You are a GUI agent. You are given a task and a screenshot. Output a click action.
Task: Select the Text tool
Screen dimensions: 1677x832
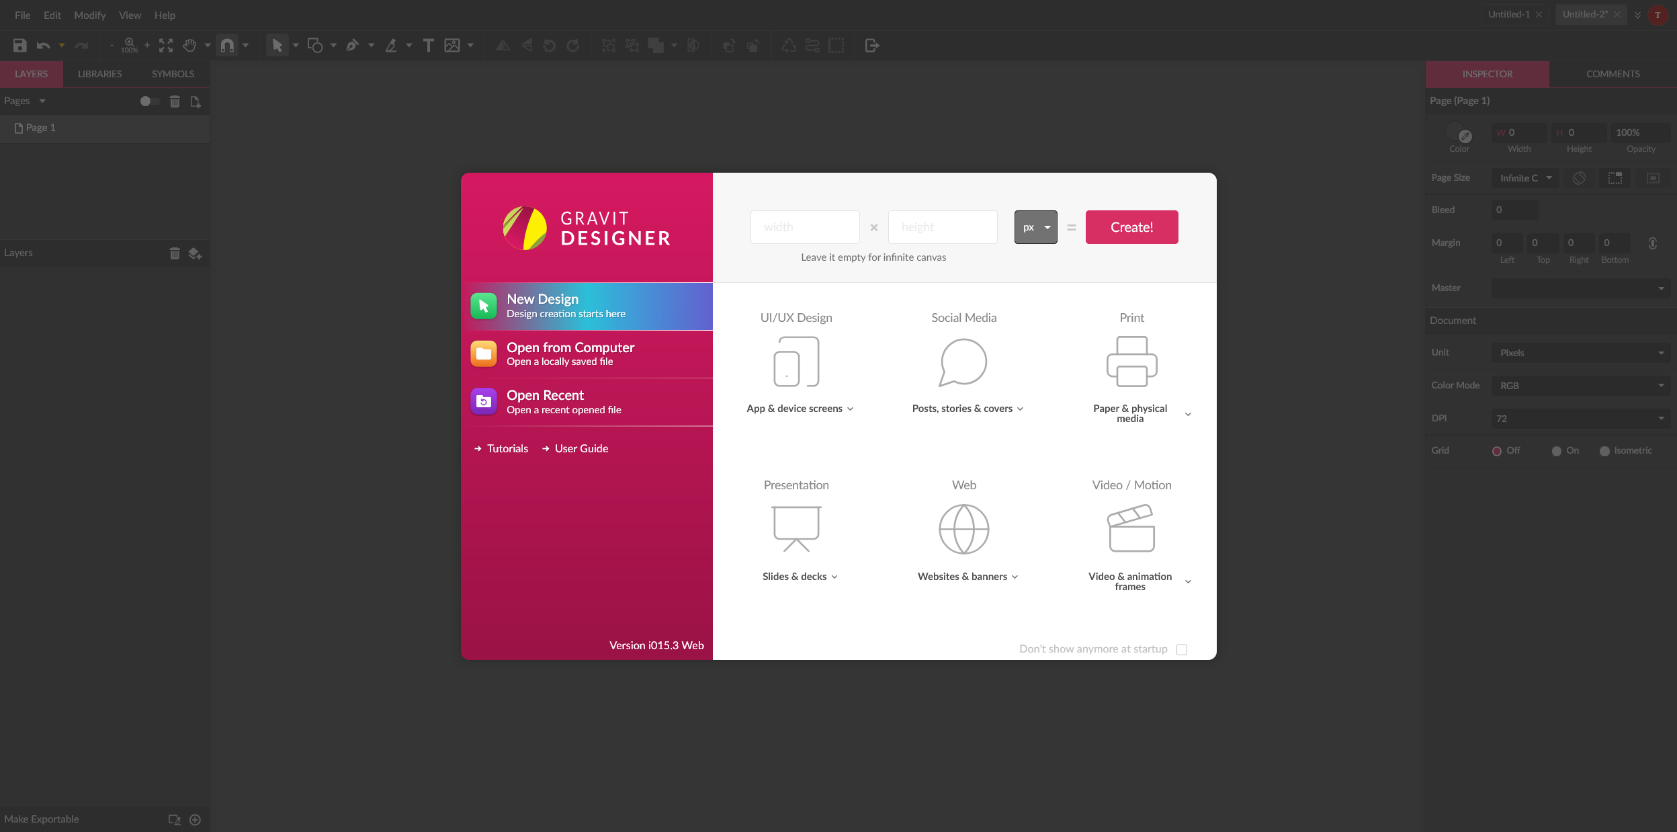tap(429, 45)
